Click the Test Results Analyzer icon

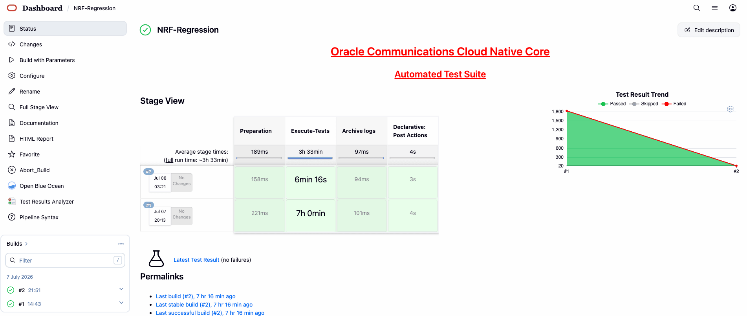point(12,201)
